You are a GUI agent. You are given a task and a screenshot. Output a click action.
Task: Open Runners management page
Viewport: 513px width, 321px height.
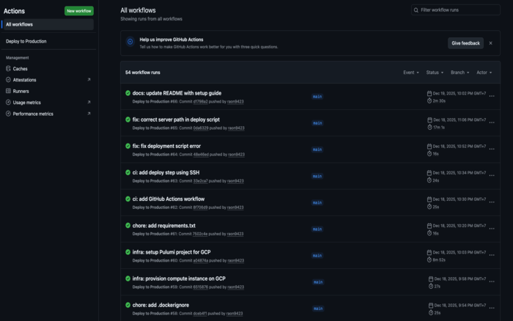[x=21, y=92]
